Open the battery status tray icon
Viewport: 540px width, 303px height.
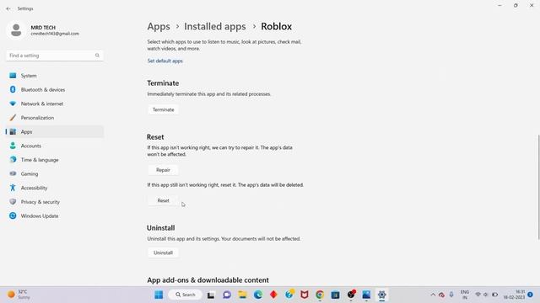(495, 295)
